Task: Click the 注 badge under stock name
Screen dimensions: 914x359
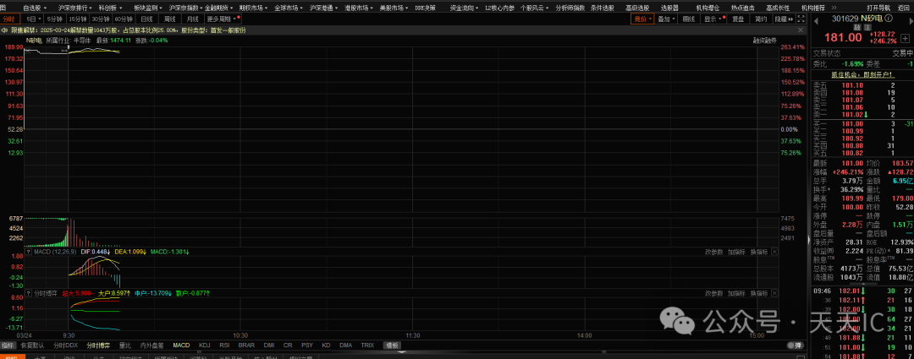Action: click(x=867, y=27)
